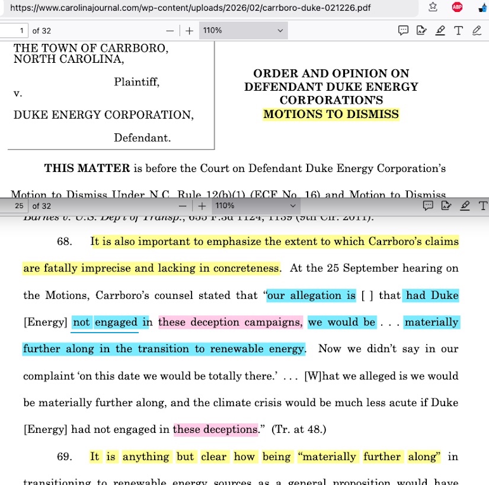Zoom out using minus in upper toolbar
Viewport: 489px width, 485px height.
[170, 31]
